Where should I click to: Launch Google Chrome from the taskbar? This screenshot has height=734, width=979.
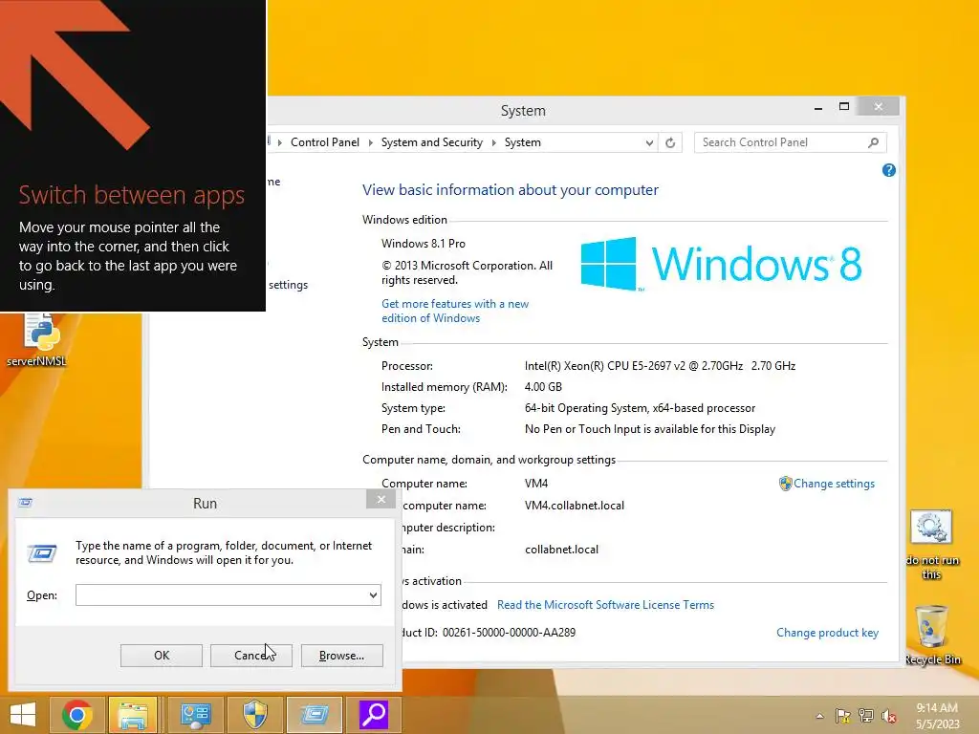pyautogui.click(x=77, y=715)
